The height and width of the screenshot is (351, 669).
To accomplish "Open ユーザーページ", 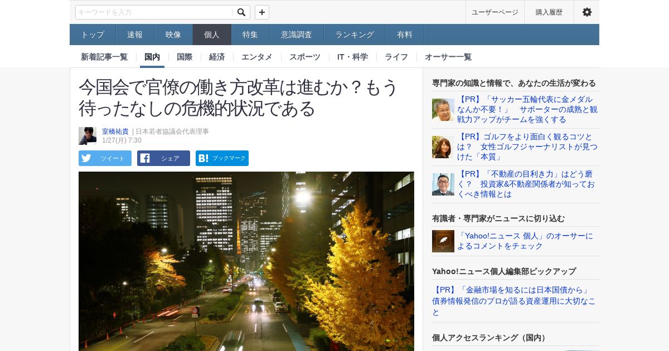I will pos(495,12).
